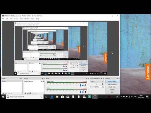Open the Mail app from the taskbar
Screen dimensions: 151x113
pyautogui.click(x=68, y=97)
